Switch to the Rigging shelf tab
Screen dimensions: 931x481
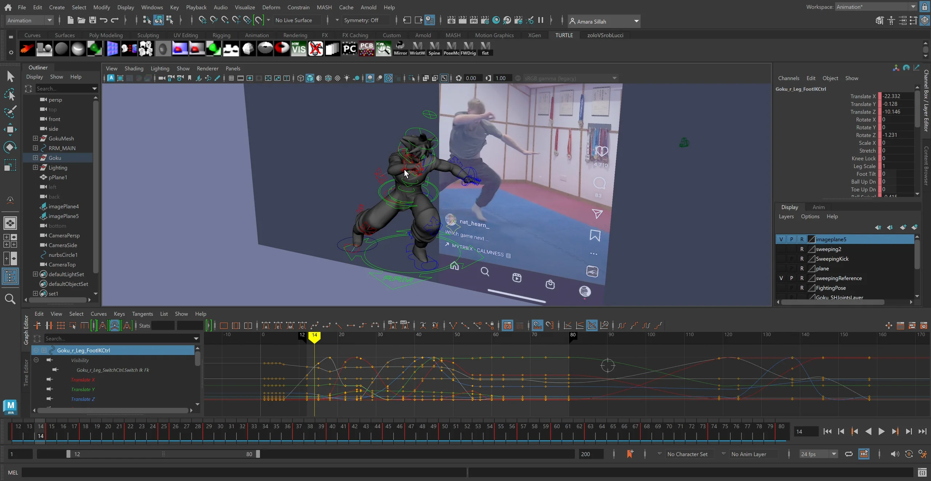click(221, 35)
